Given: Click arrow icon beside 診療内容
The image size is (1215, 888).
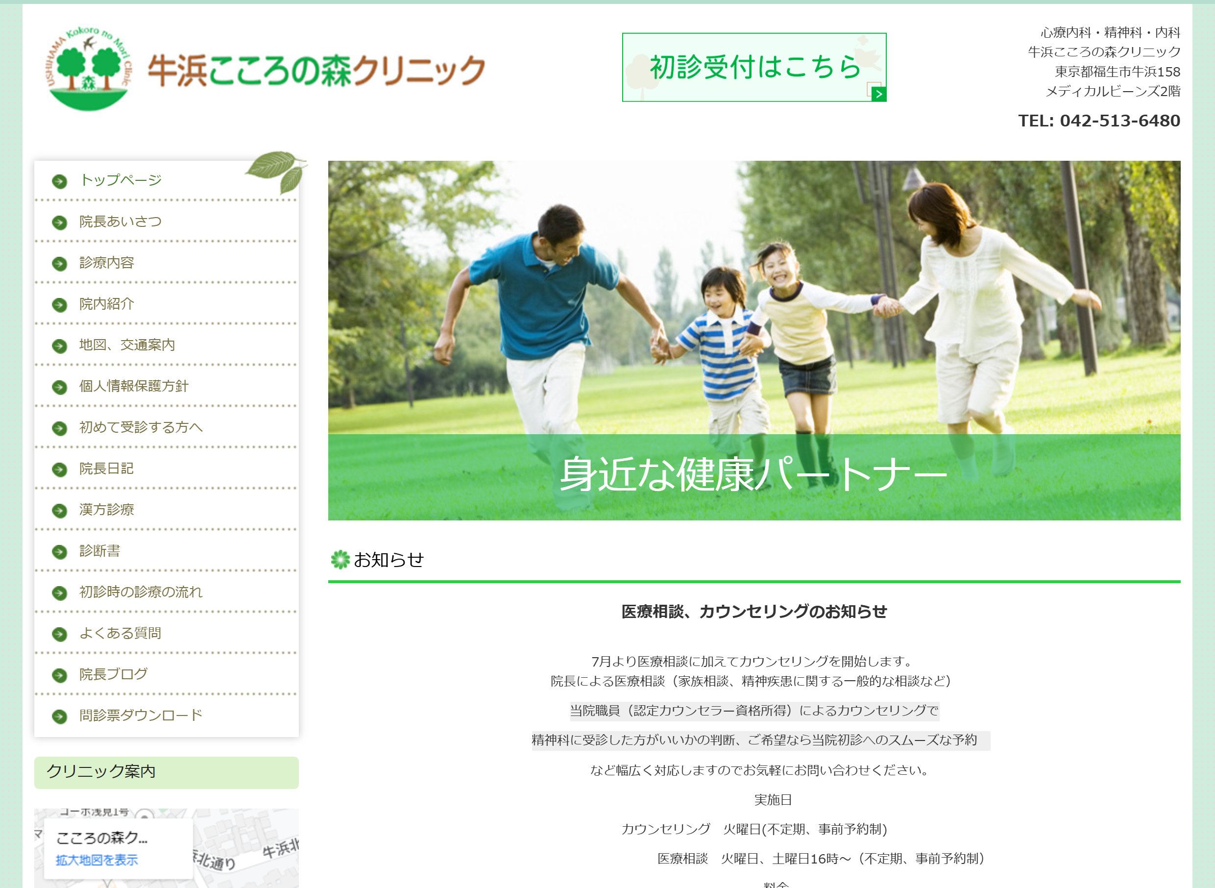Looking at the screenshot, I should pyautogui.click(x=60, y=264).
